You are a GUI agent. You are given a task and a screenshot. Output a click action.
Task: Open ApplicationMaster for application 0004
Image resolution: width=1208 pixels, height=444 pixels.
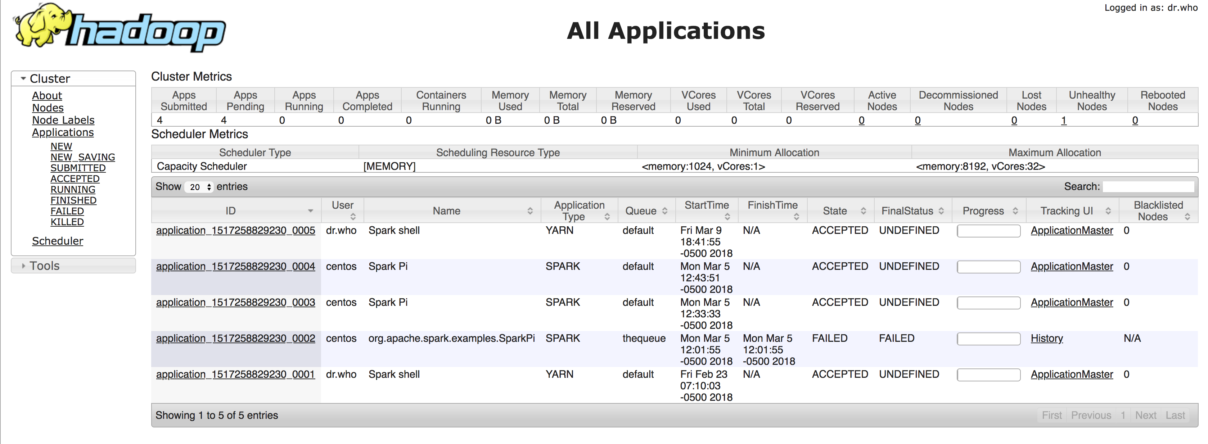tap(1072, 267)
